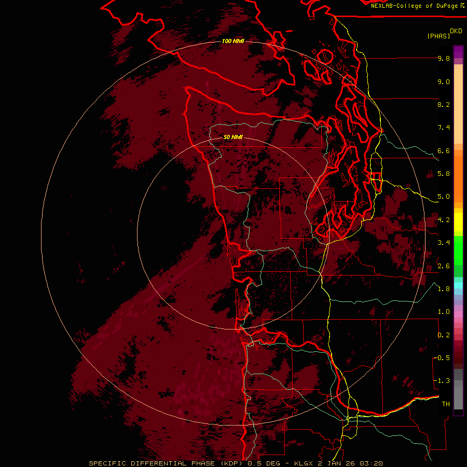Click the 2 JAN 26 date text
This screenshot has height=467, width=467.
(x=337, y=463)
